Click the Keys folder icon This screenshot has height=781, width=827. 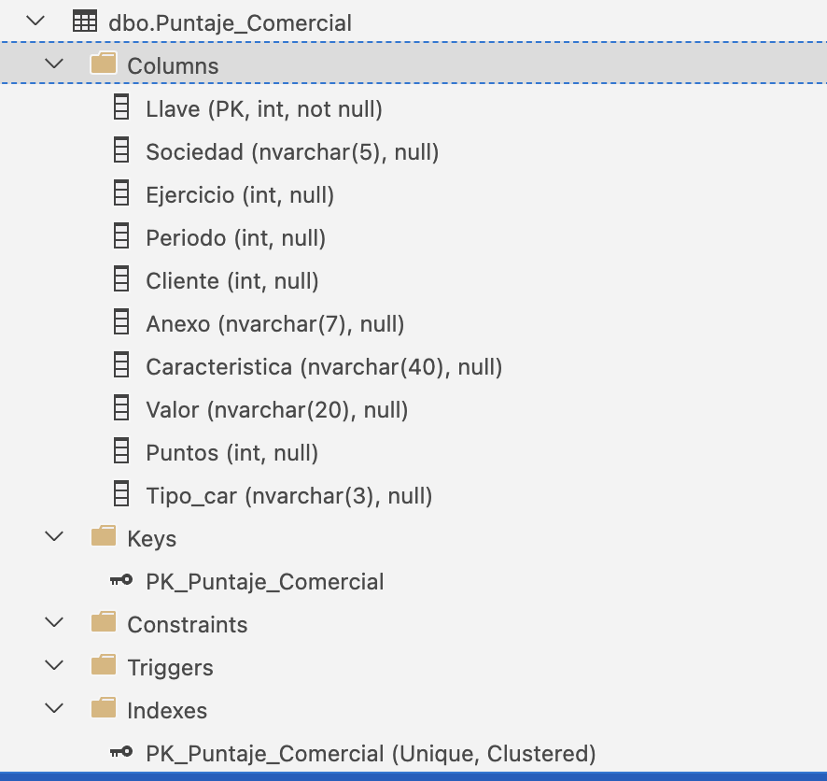point(104,536)
